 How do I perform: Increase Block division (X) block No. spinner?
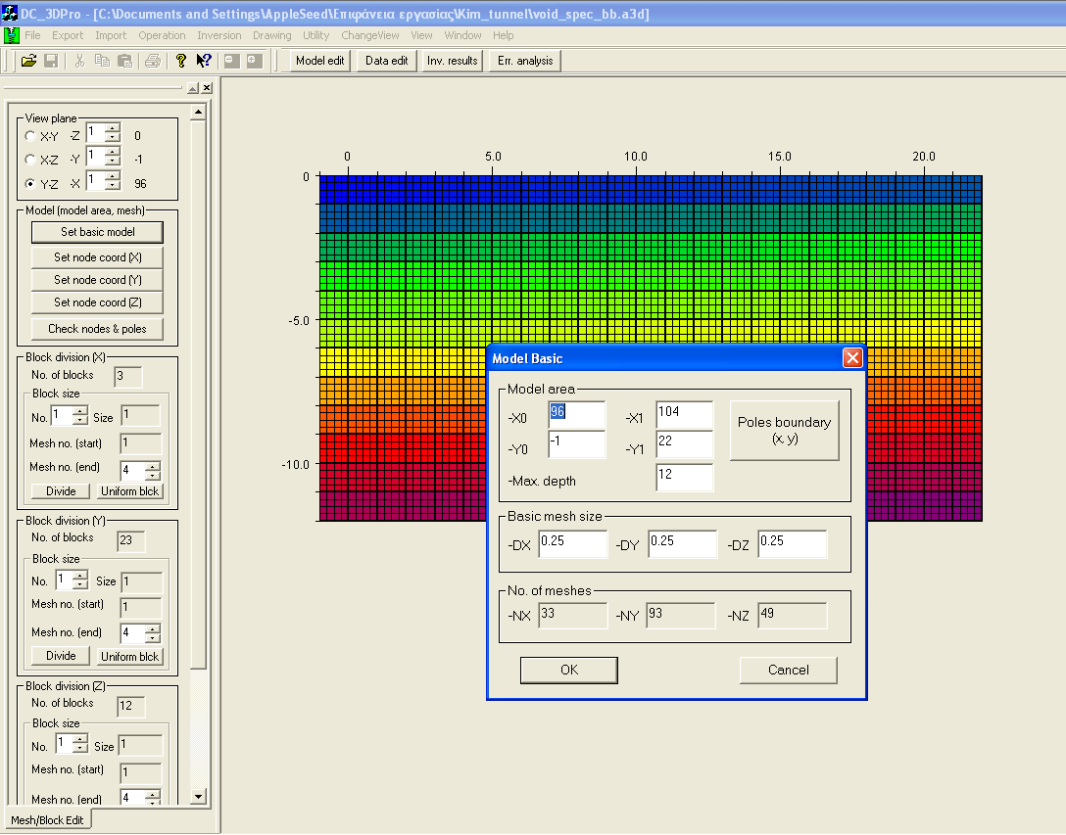coord(79,410)
